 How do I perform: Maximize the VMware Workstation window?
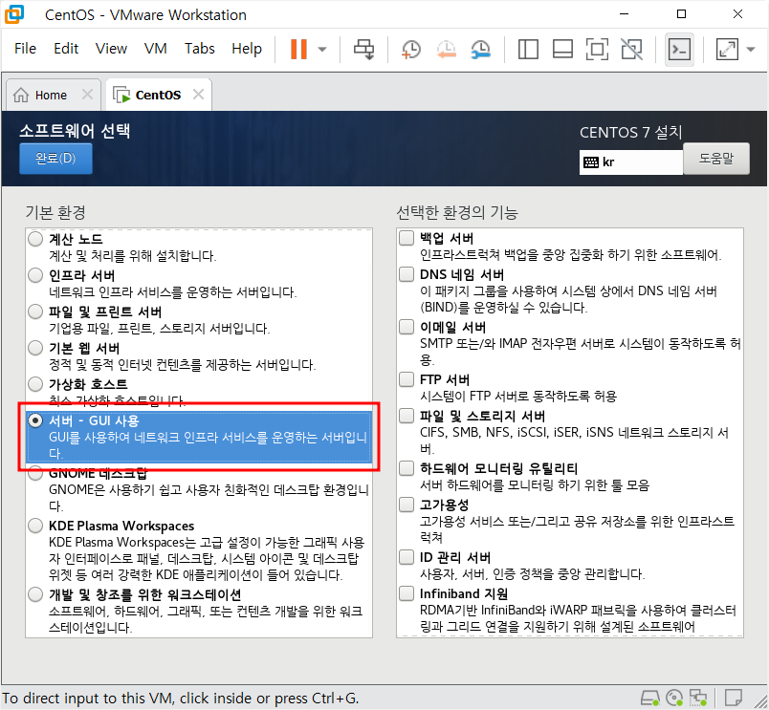[681, 14]
